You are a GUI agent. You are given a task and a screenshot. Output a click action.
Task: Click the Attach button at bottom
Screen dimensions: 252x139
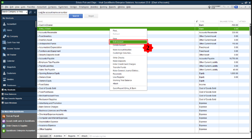point(84,136)
